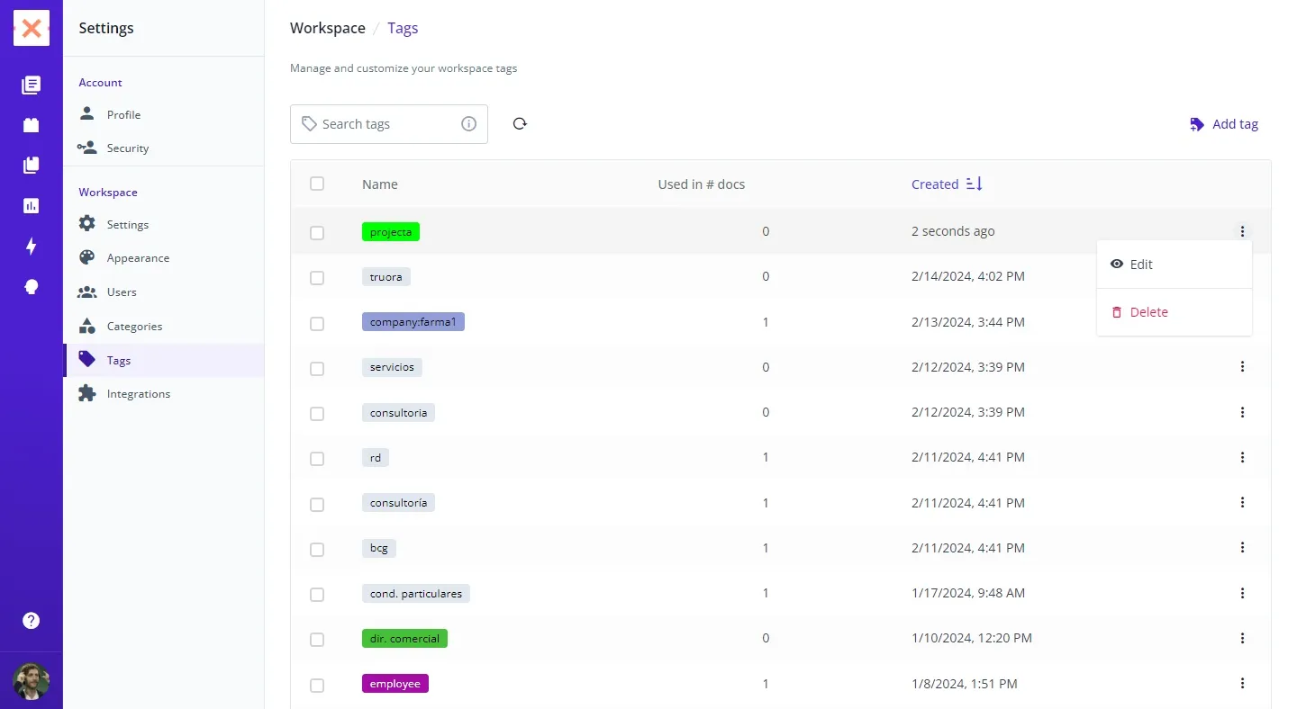The image size is (1297, 709).
Task: Click the lightbulb head icon in sidebar
Action: pos(32,287)
